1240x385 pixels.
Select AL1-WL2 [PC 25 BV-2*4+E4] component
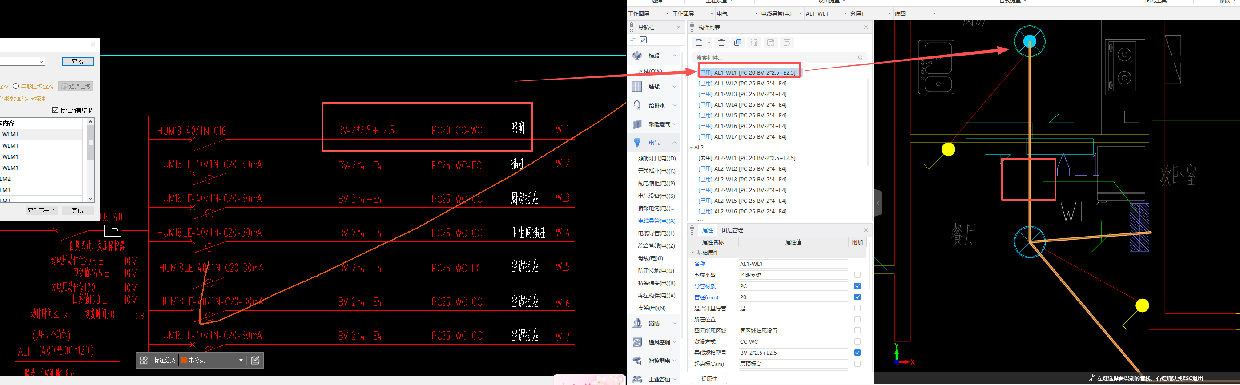tap(742, 84)
